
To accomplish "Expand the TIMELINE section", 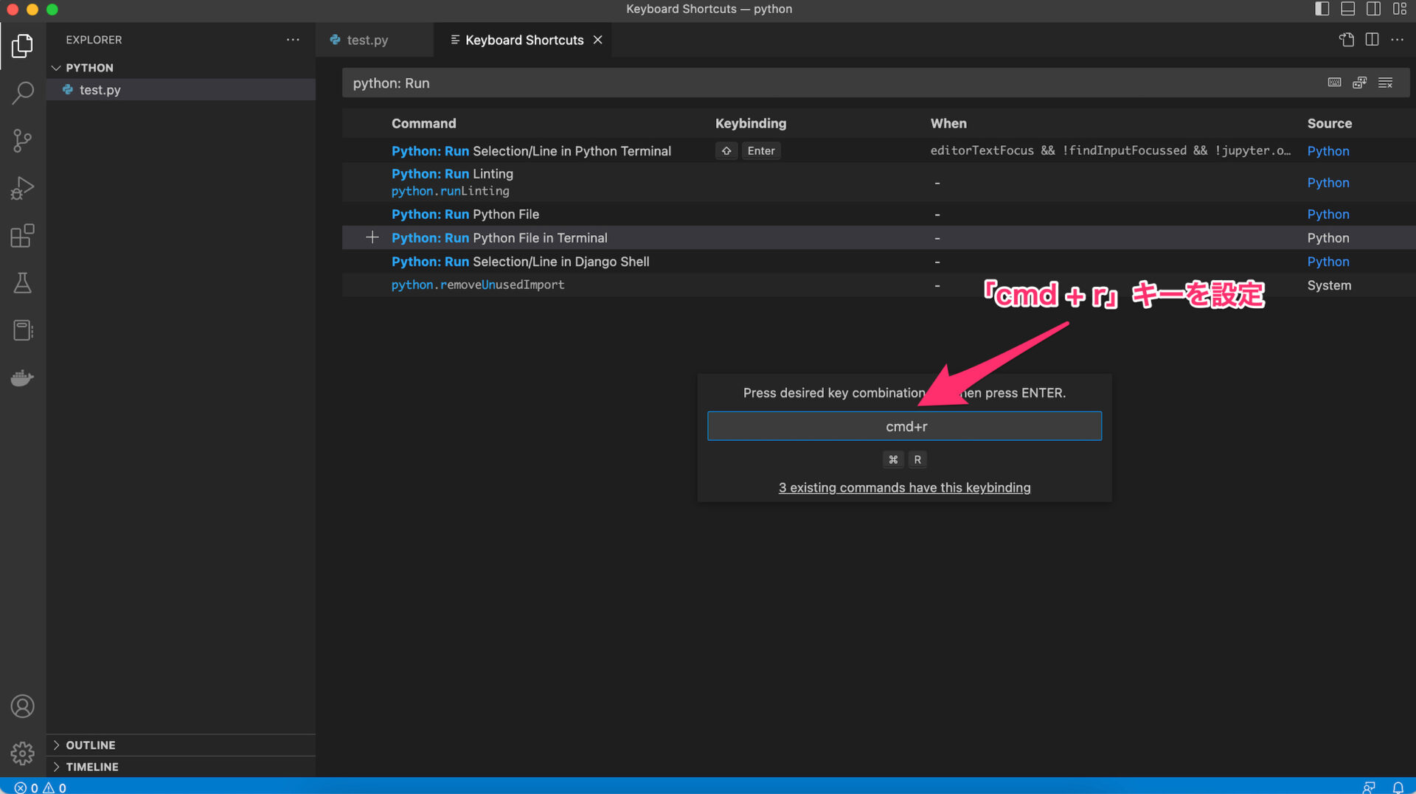I will pyautogui.click(x=91, y=767).
